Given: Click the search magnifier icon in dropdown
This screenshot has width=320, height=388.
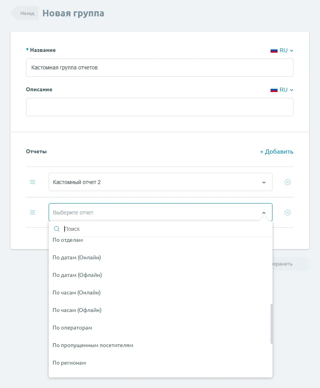Looking at the screenshot, I should point(57,229).
